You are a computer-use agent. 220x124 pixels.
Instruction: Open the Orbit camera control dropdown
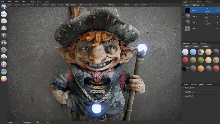[x=14, y=122]
